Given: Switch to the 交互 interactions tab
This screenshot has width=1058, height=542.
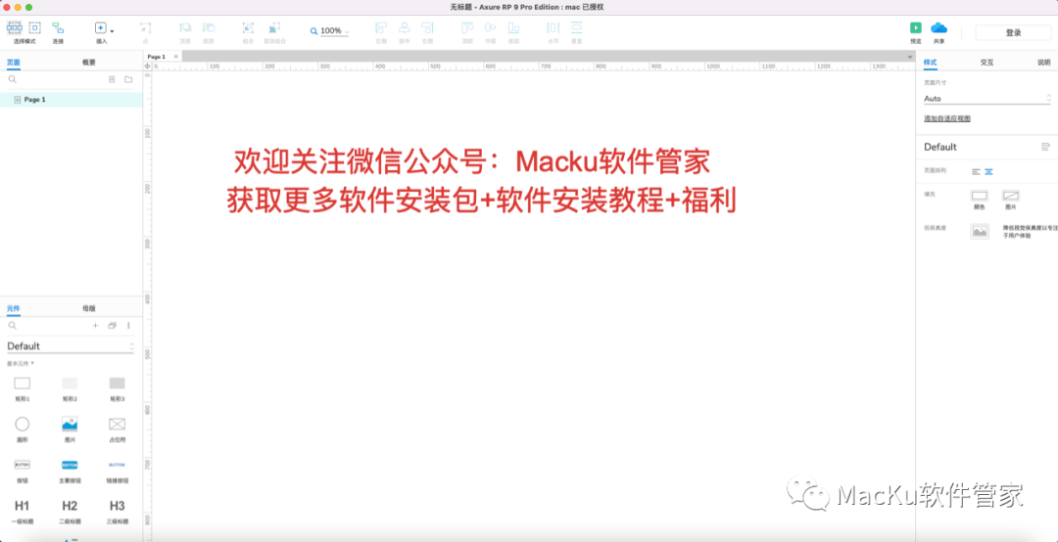Looking at the screenshot, I should click(986, 62).
